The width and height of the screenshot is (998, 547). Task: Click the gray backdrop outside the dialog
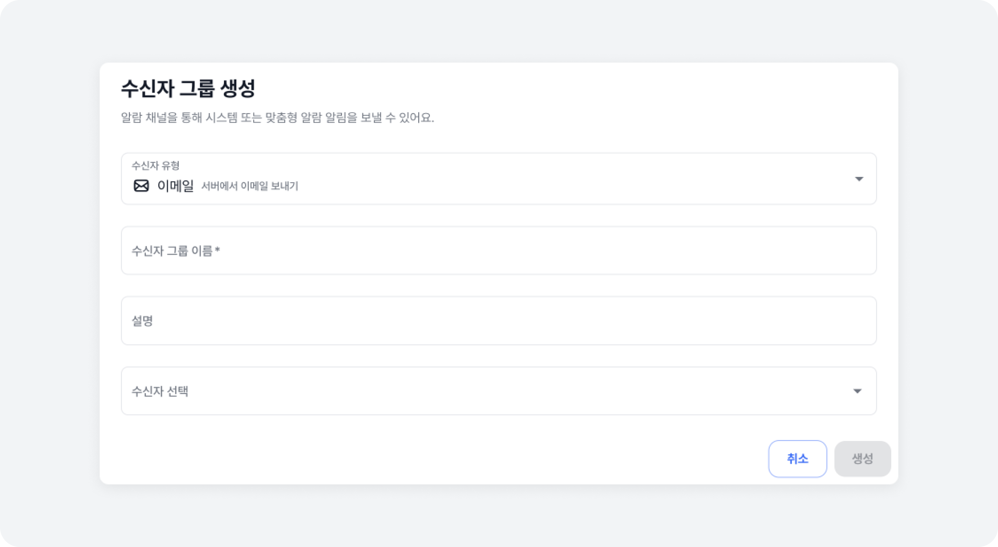pos(499,31)
